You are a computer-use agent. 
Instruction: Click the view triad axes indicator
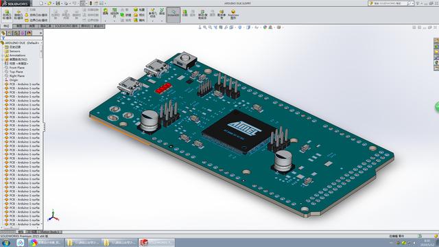point(53,215)
